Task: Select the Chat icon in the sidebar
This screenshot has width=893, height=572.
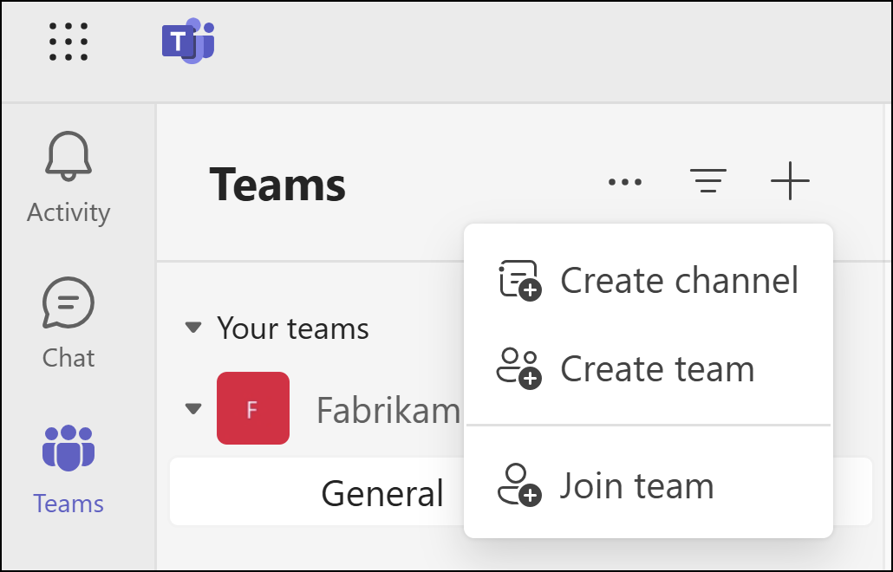Action: point(68,303)
